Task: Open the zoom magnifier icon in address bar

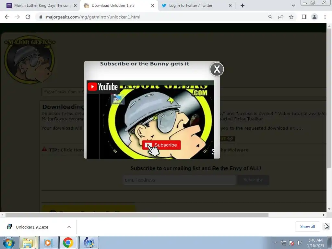Action: point(270,17)
